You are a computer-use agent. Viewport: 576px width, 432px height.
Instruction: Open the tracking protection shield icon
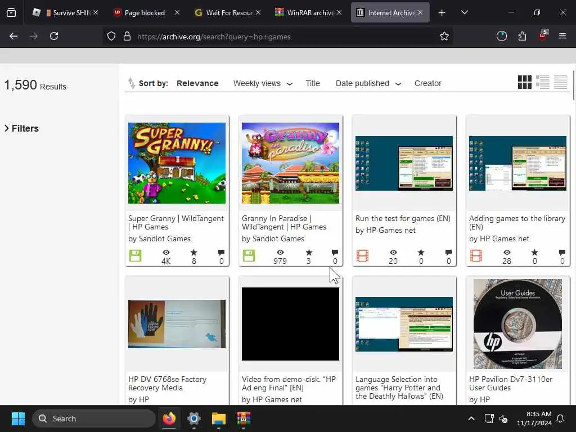point(111,37)
